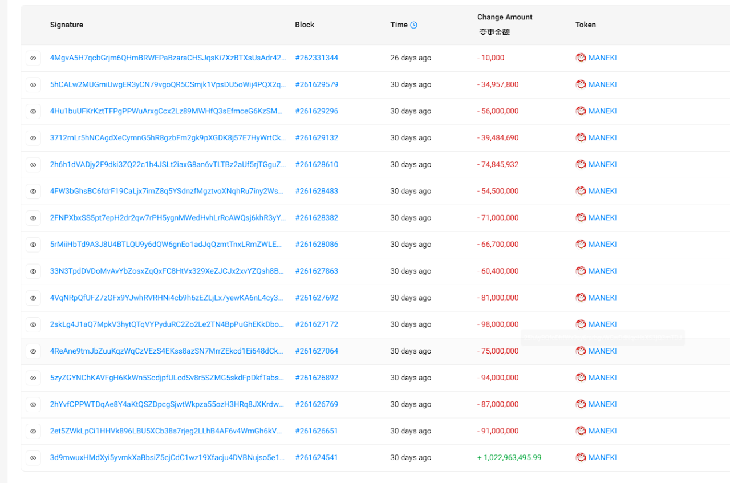
Task: Open block #261626769
Action: [x=317, y=404]
